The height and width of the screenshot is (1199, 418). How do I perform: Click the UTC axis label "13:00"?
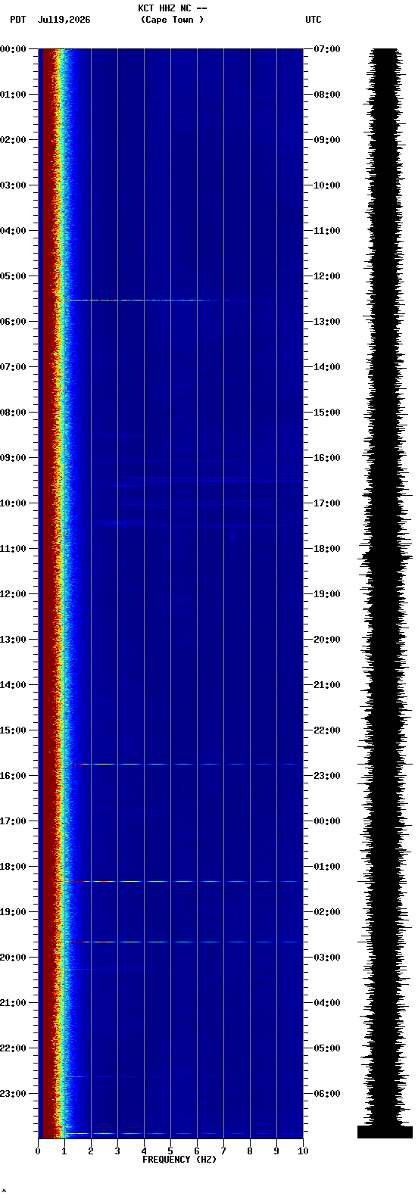click(x=327, y=322)
